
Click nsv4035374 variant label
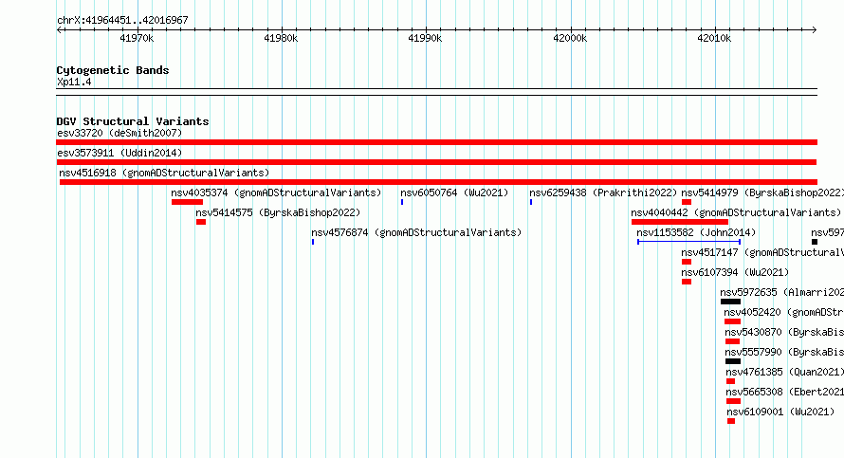(276, 192)
